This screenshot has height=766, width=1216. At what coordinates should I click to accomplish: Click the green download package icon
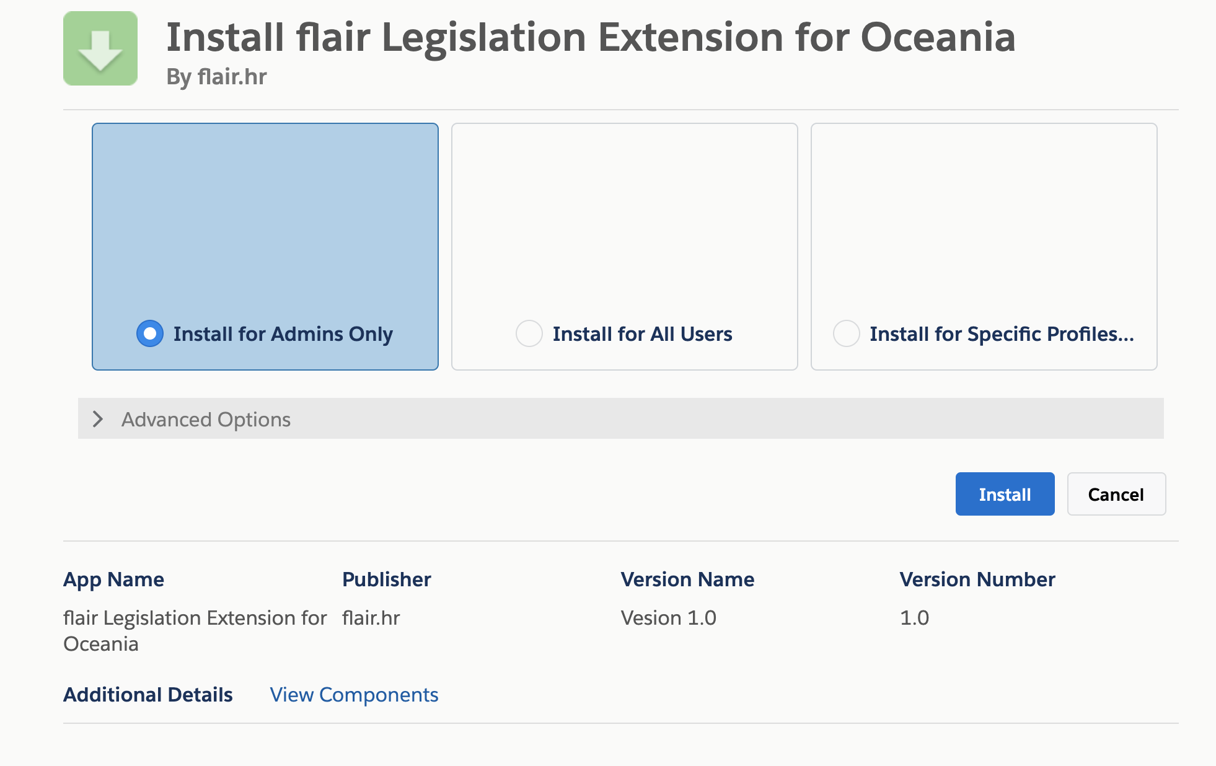(100, 48)
